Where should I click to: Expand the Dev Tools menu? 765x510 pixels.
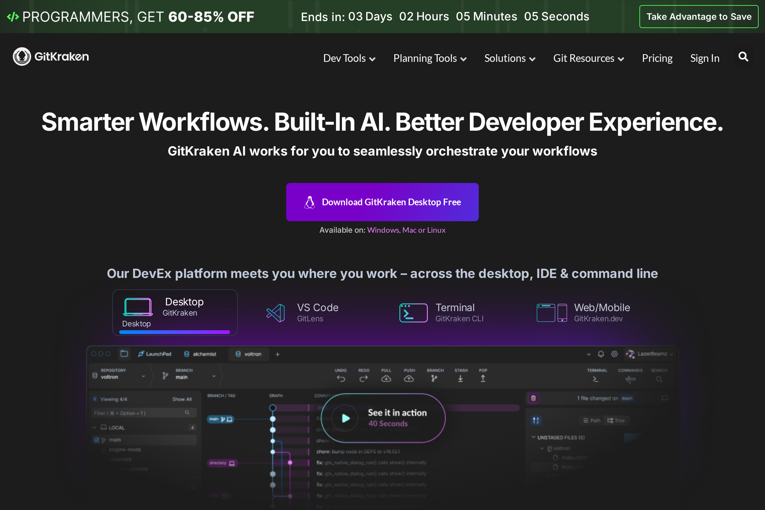pos(349,58)
